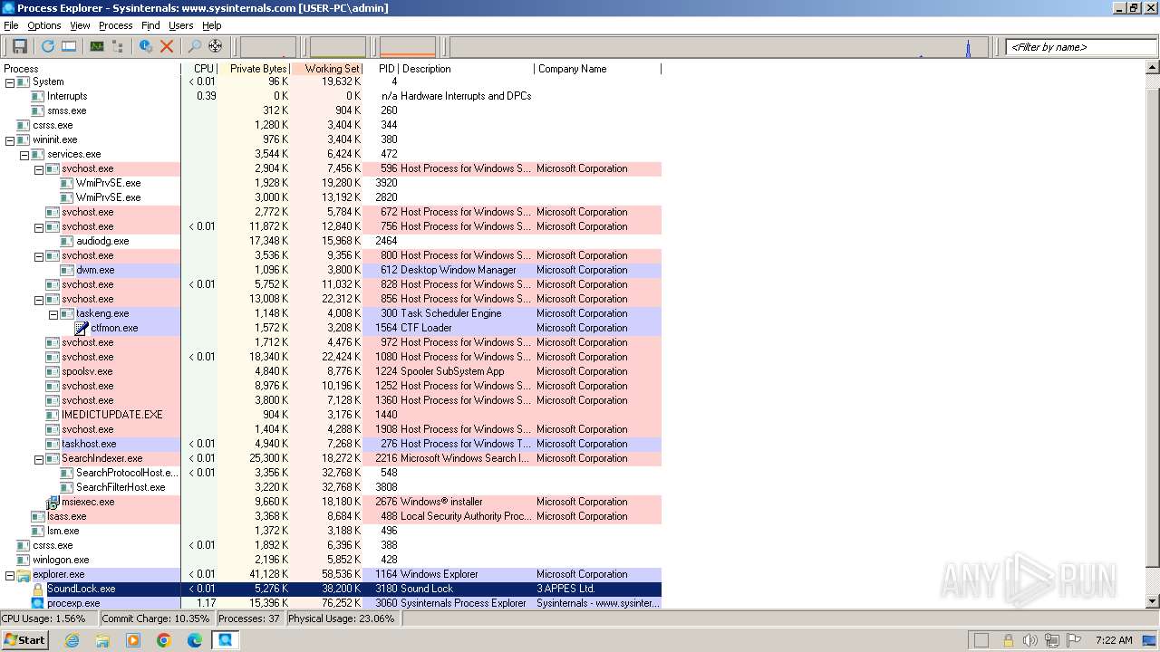Click the Physical Usage status entry
This screenshot has height=652, width=1160.
[x=343, y=618]
